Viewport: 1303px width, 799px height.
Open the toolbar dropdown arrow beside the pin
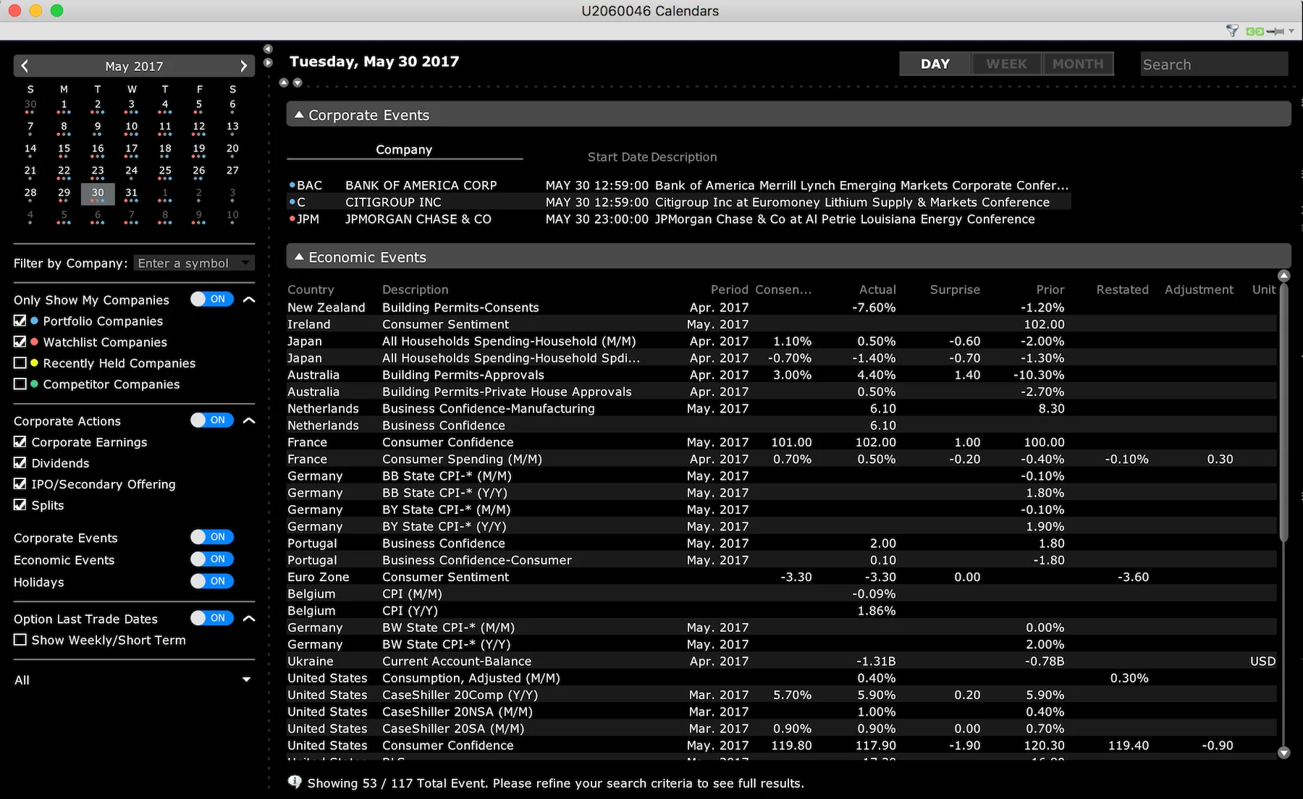click(1291, 31)
